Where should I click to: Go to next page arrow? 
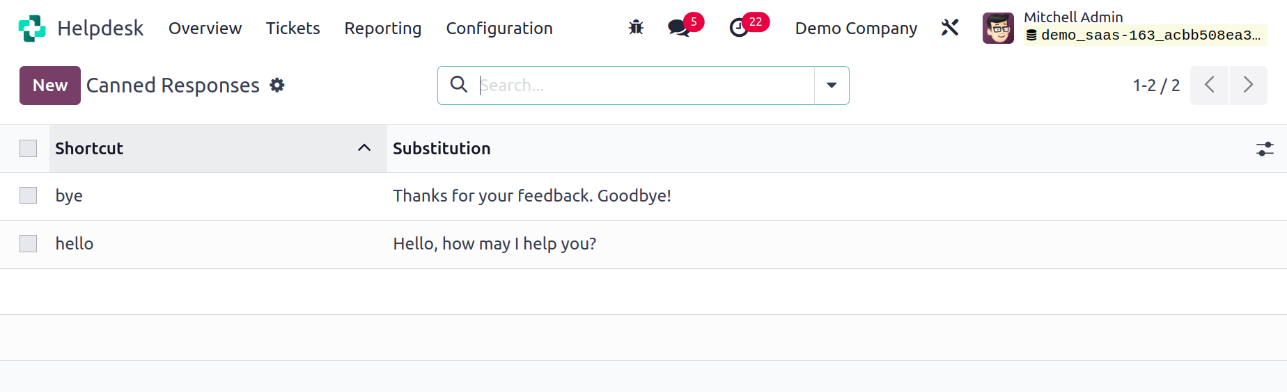[x=1248, y=85]
